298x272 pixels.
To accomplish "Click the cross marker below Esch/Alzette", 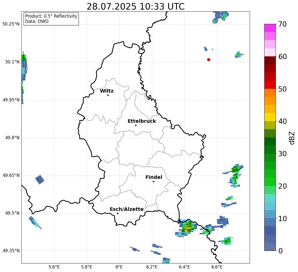I will coord(118,213).
